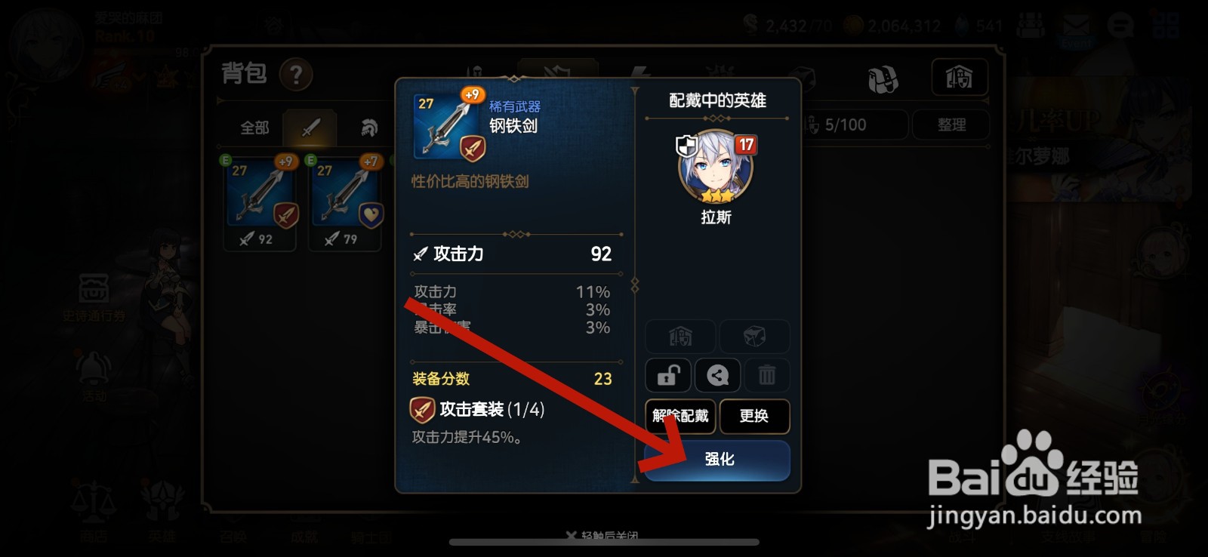Click the 整理 sort button
This screenshot has height=557, width=1208.
951,125
